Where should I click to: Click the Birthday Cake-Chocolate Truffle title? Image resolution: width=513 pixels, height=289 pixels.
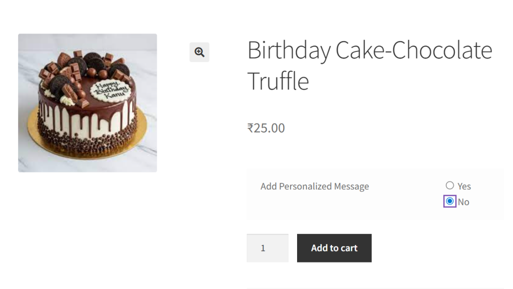pyautogui.click(x=370, y=65)
